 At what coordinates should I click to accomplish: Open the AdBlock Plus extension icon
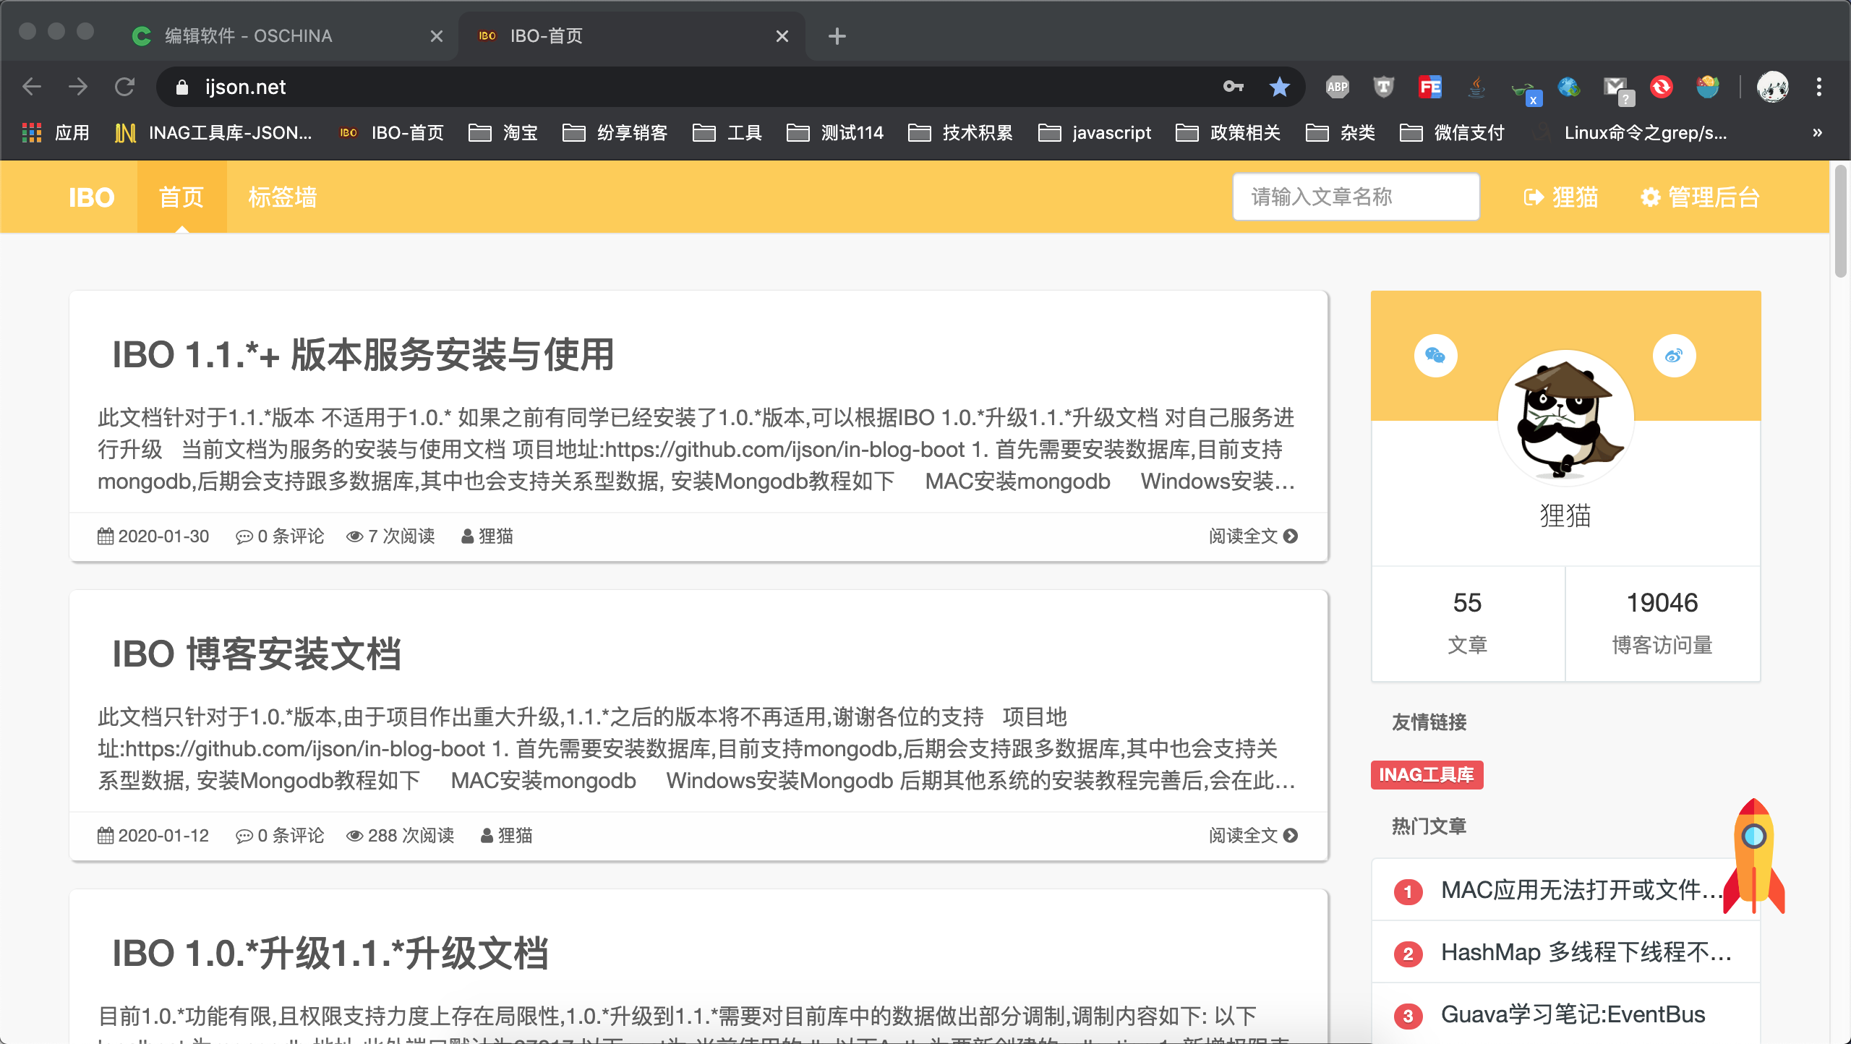pos(1337,87)
